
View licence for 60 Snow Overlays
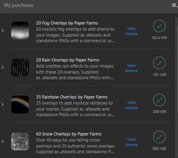pyautogui.click(x=131, y=142)
